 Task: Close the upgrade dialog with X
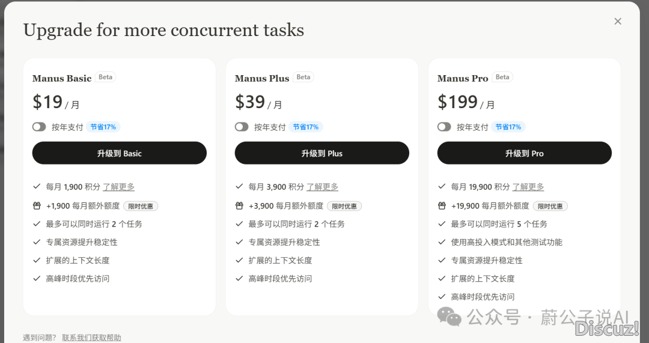click(x=618, y=22)
